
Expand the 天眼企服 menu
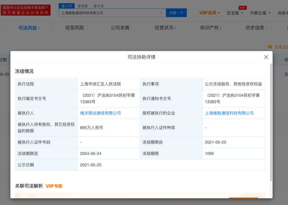pos(260,13)
